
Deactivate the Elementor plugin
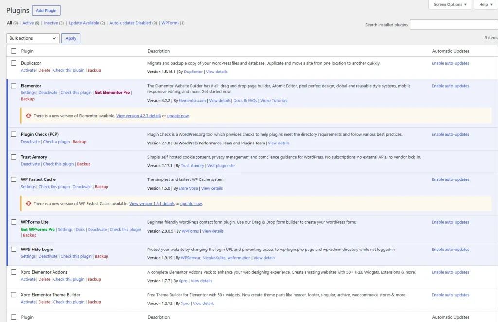click(x=48, y=93)
